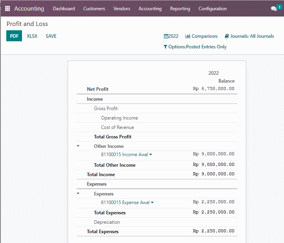Collapse the Expenses subsection arrow
Viewport: 284px width, 243px height.
coord(78,193)
